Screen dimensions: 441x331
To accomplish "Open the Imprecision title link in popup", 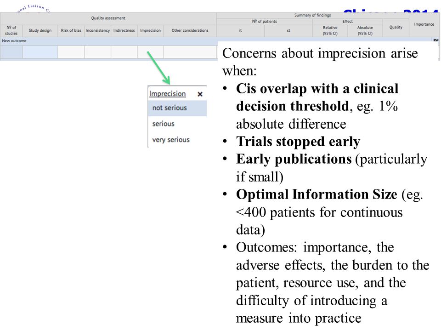I will coord(167,94).
